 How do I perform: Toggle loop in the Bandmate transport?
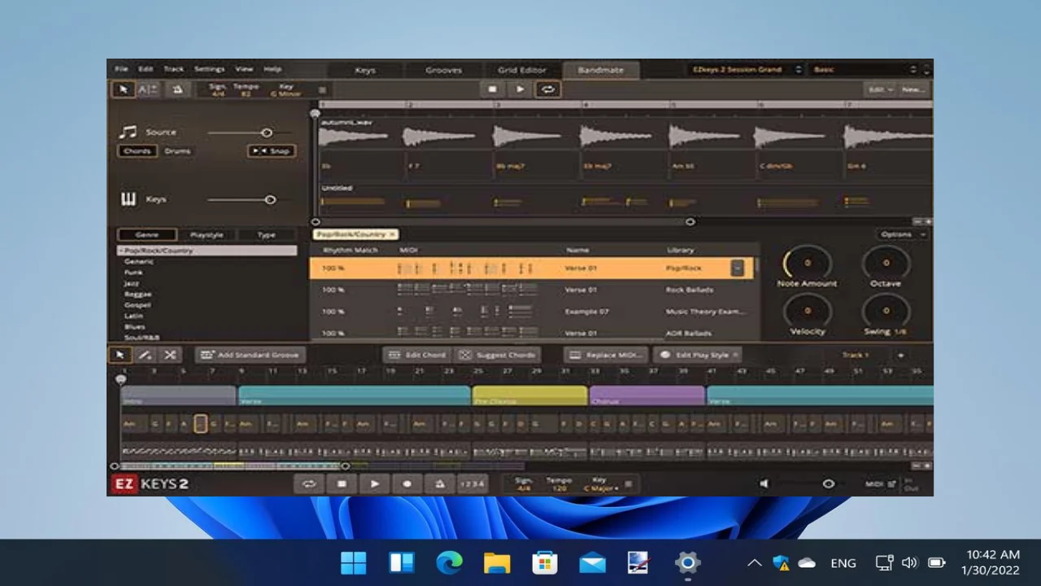tap(547, 90)
